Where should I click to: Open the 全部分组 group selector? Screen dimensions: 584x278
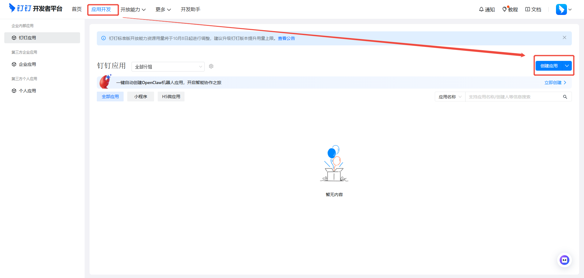tap(168, 67)
